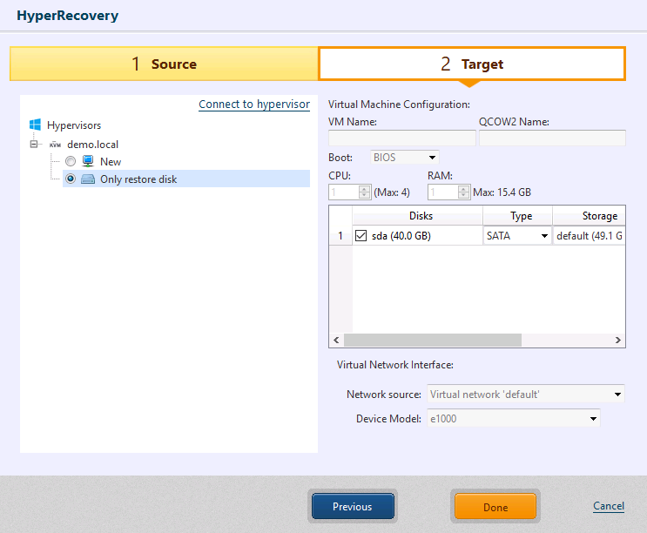Switch to the 2 Target step tab
This screenshot has width=647, height=533.
[x=471, y=64]
